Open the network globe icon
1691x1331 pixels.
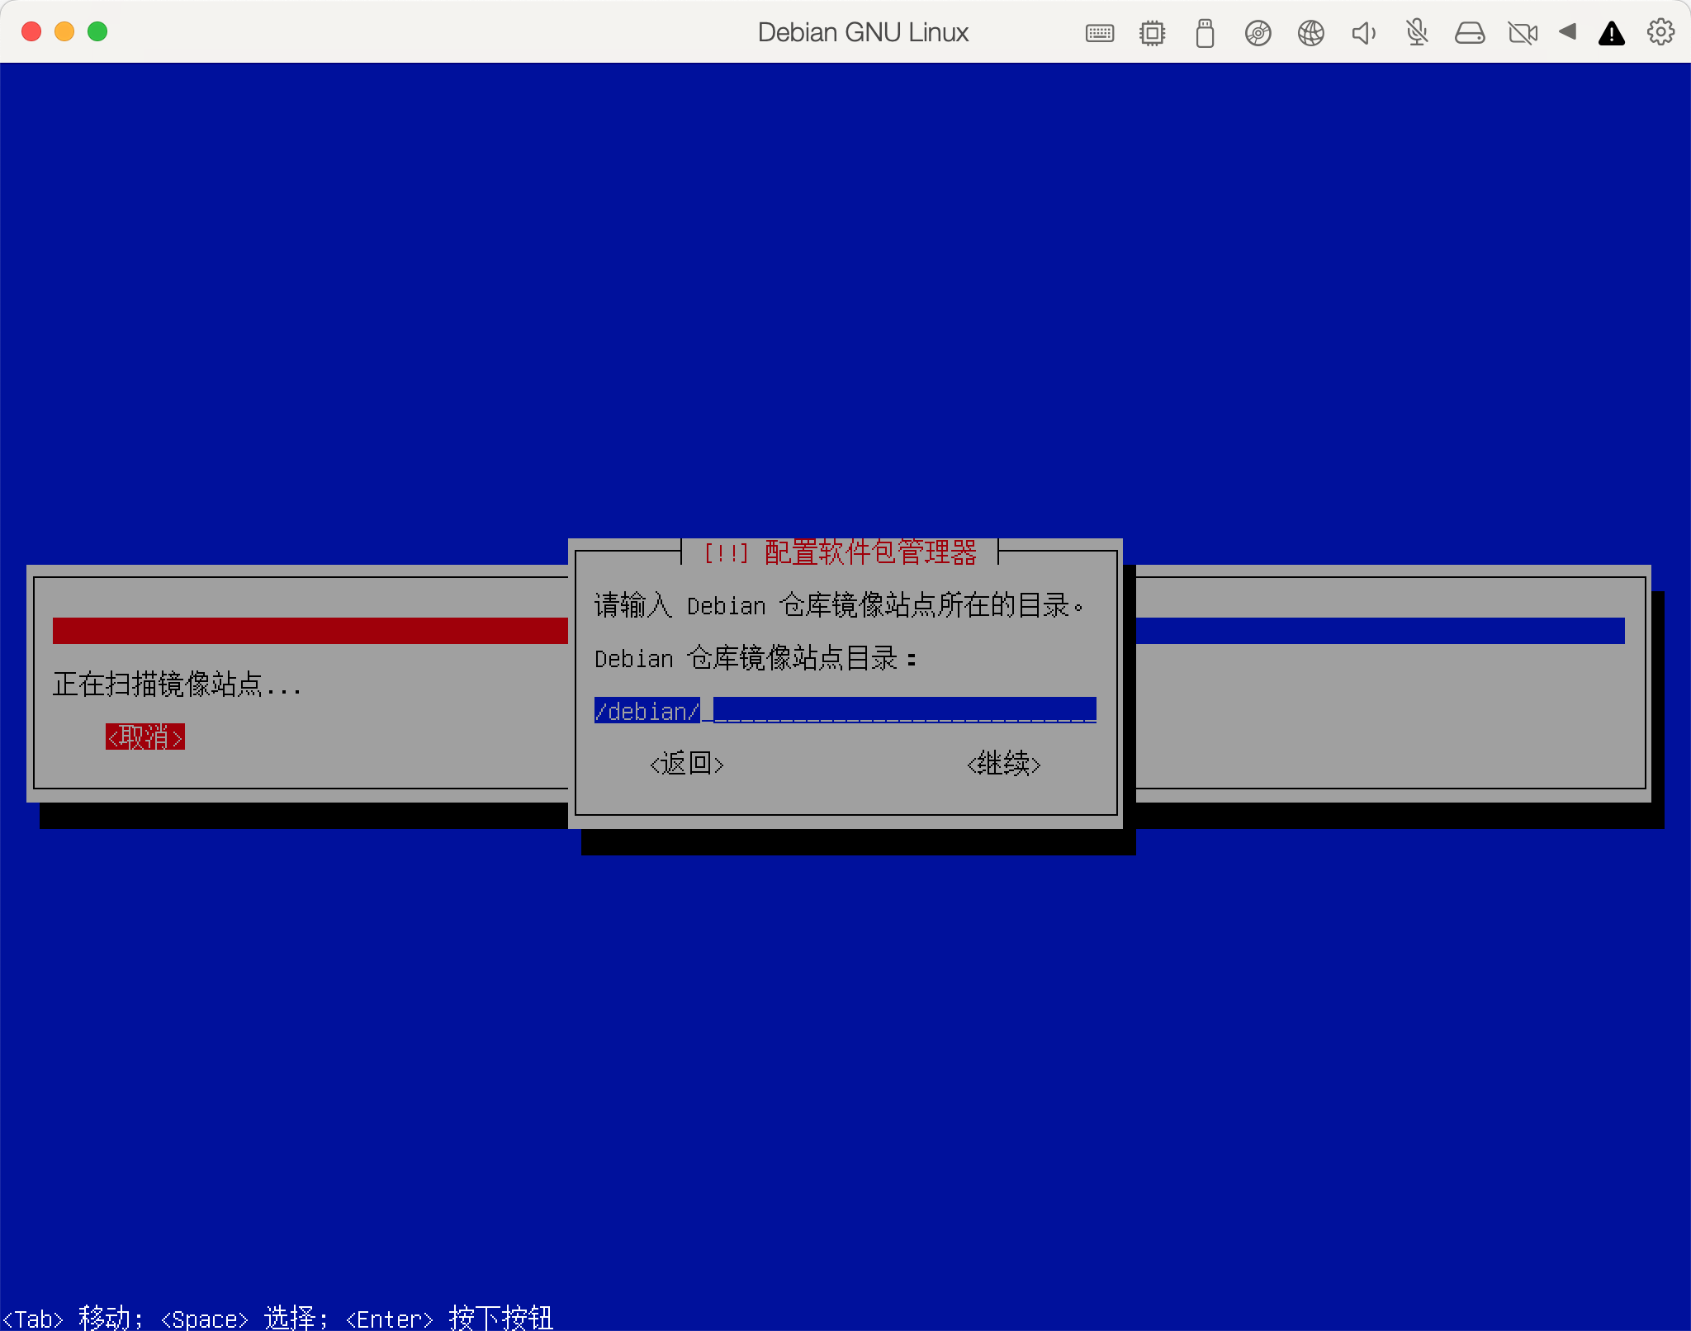point(1310,33)
